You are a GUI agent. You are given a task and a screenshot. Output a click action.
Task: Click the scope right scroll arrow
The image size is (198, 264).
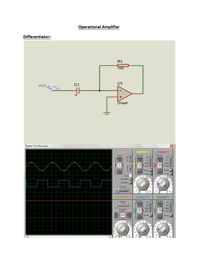tap(110, 237)
